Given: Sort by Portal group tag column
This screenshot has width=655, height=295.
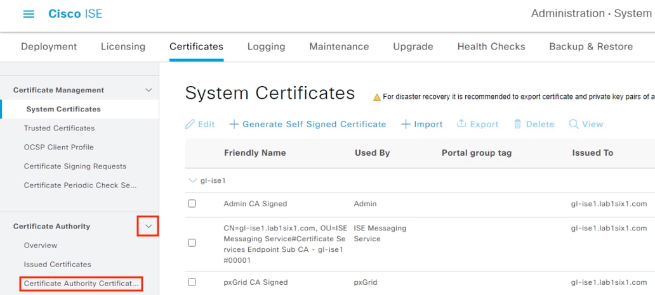Looking at the screenshot, I should 477,153.
